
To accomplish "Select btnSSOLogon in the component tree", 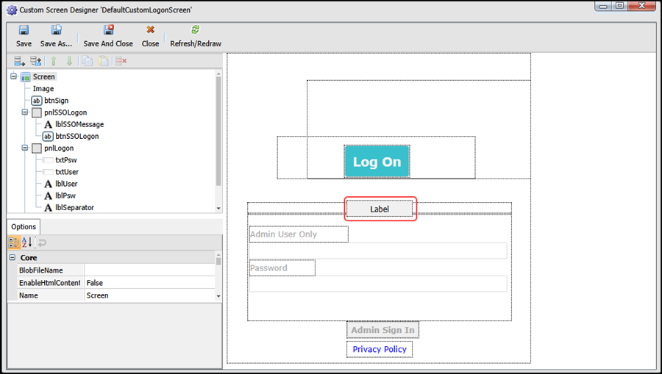I will 76,137.
